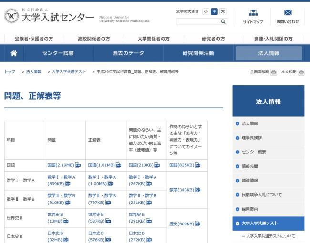Open the sitemap icon
Image resolution: width=310 pixels, height=243 pixels.
(x=253, y=13)
